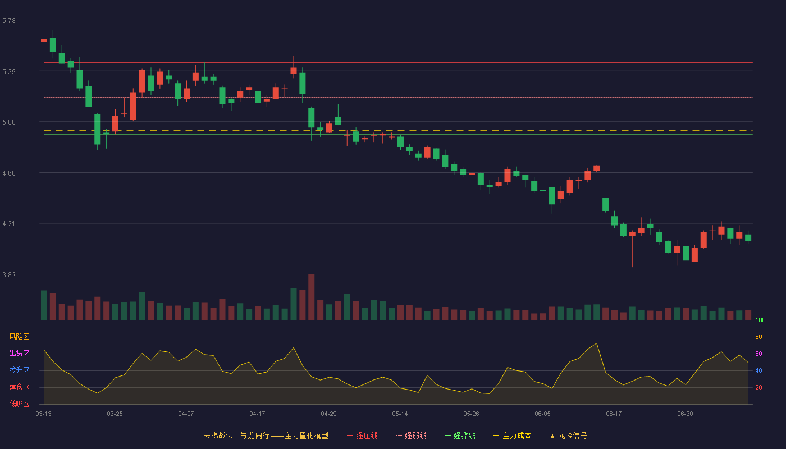Click the 拉升区 zone label
The image size is (786, 449).
(x=19, y=370)
